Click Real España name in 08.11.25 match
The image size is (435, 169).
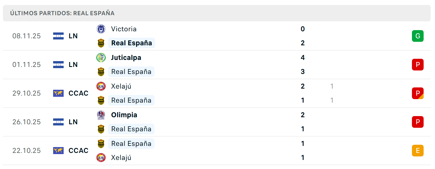(132, 43)
